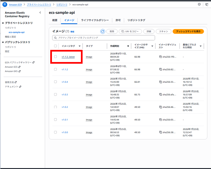Show push commands with プッシュコマンドを表示
Image resolution: width=211 pixels, height=169 pixels.
[188, 31]
